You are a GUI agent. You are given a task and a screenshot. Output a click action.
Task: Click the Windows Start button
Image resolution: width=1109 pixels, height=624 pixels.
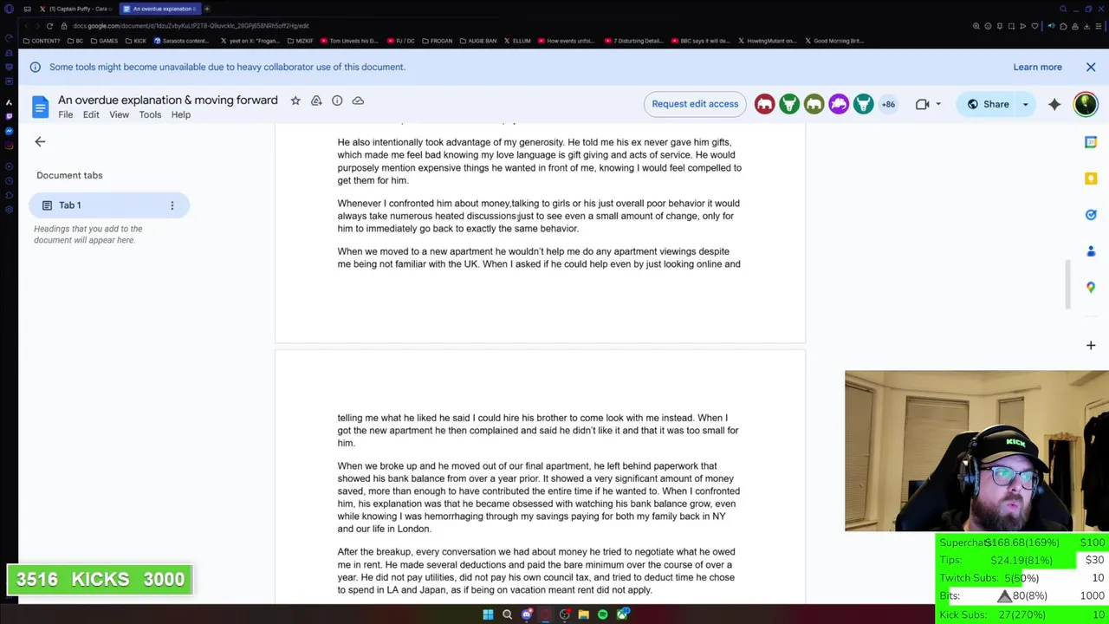(x=488, y=614)
